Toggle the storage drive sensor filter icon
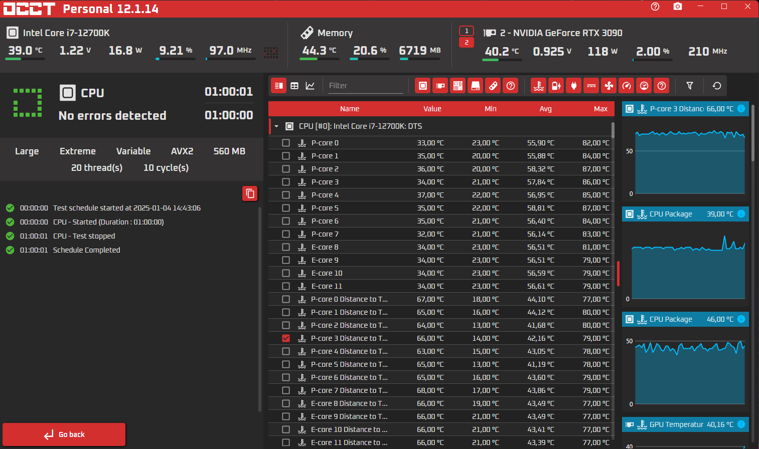 [476, 86]
